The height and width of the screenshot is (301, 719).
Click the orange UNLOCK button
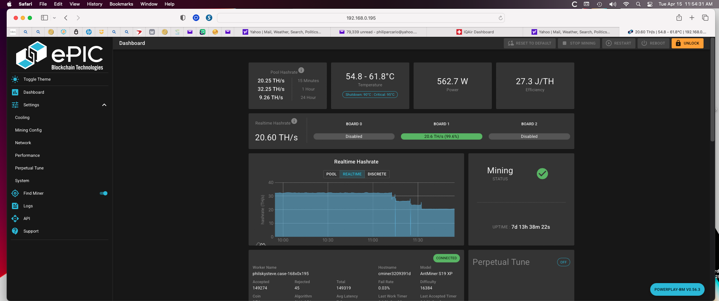(687, 43)
